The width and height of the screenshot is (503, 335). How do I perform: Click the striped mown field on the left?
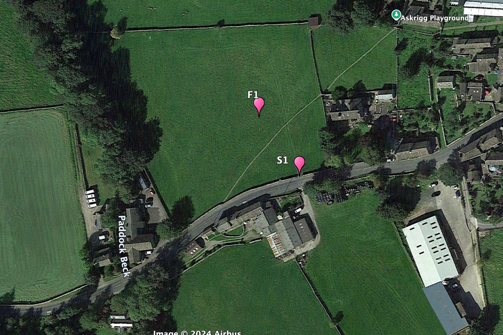39,204
